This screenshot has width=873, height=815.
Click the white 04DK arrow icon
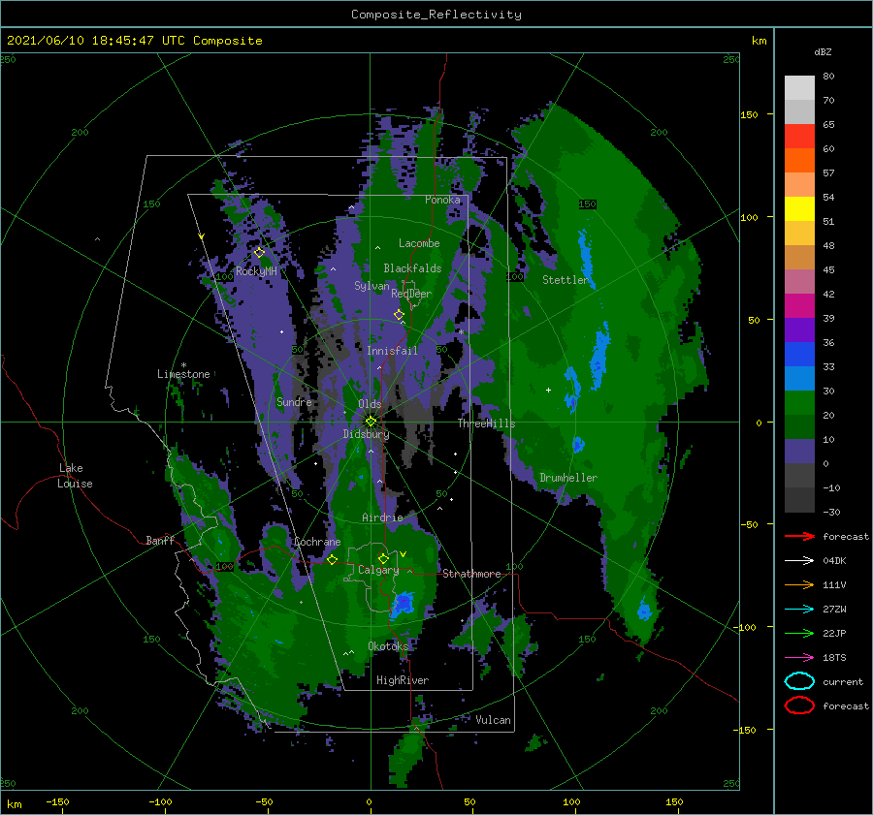[x=799, y=560]
